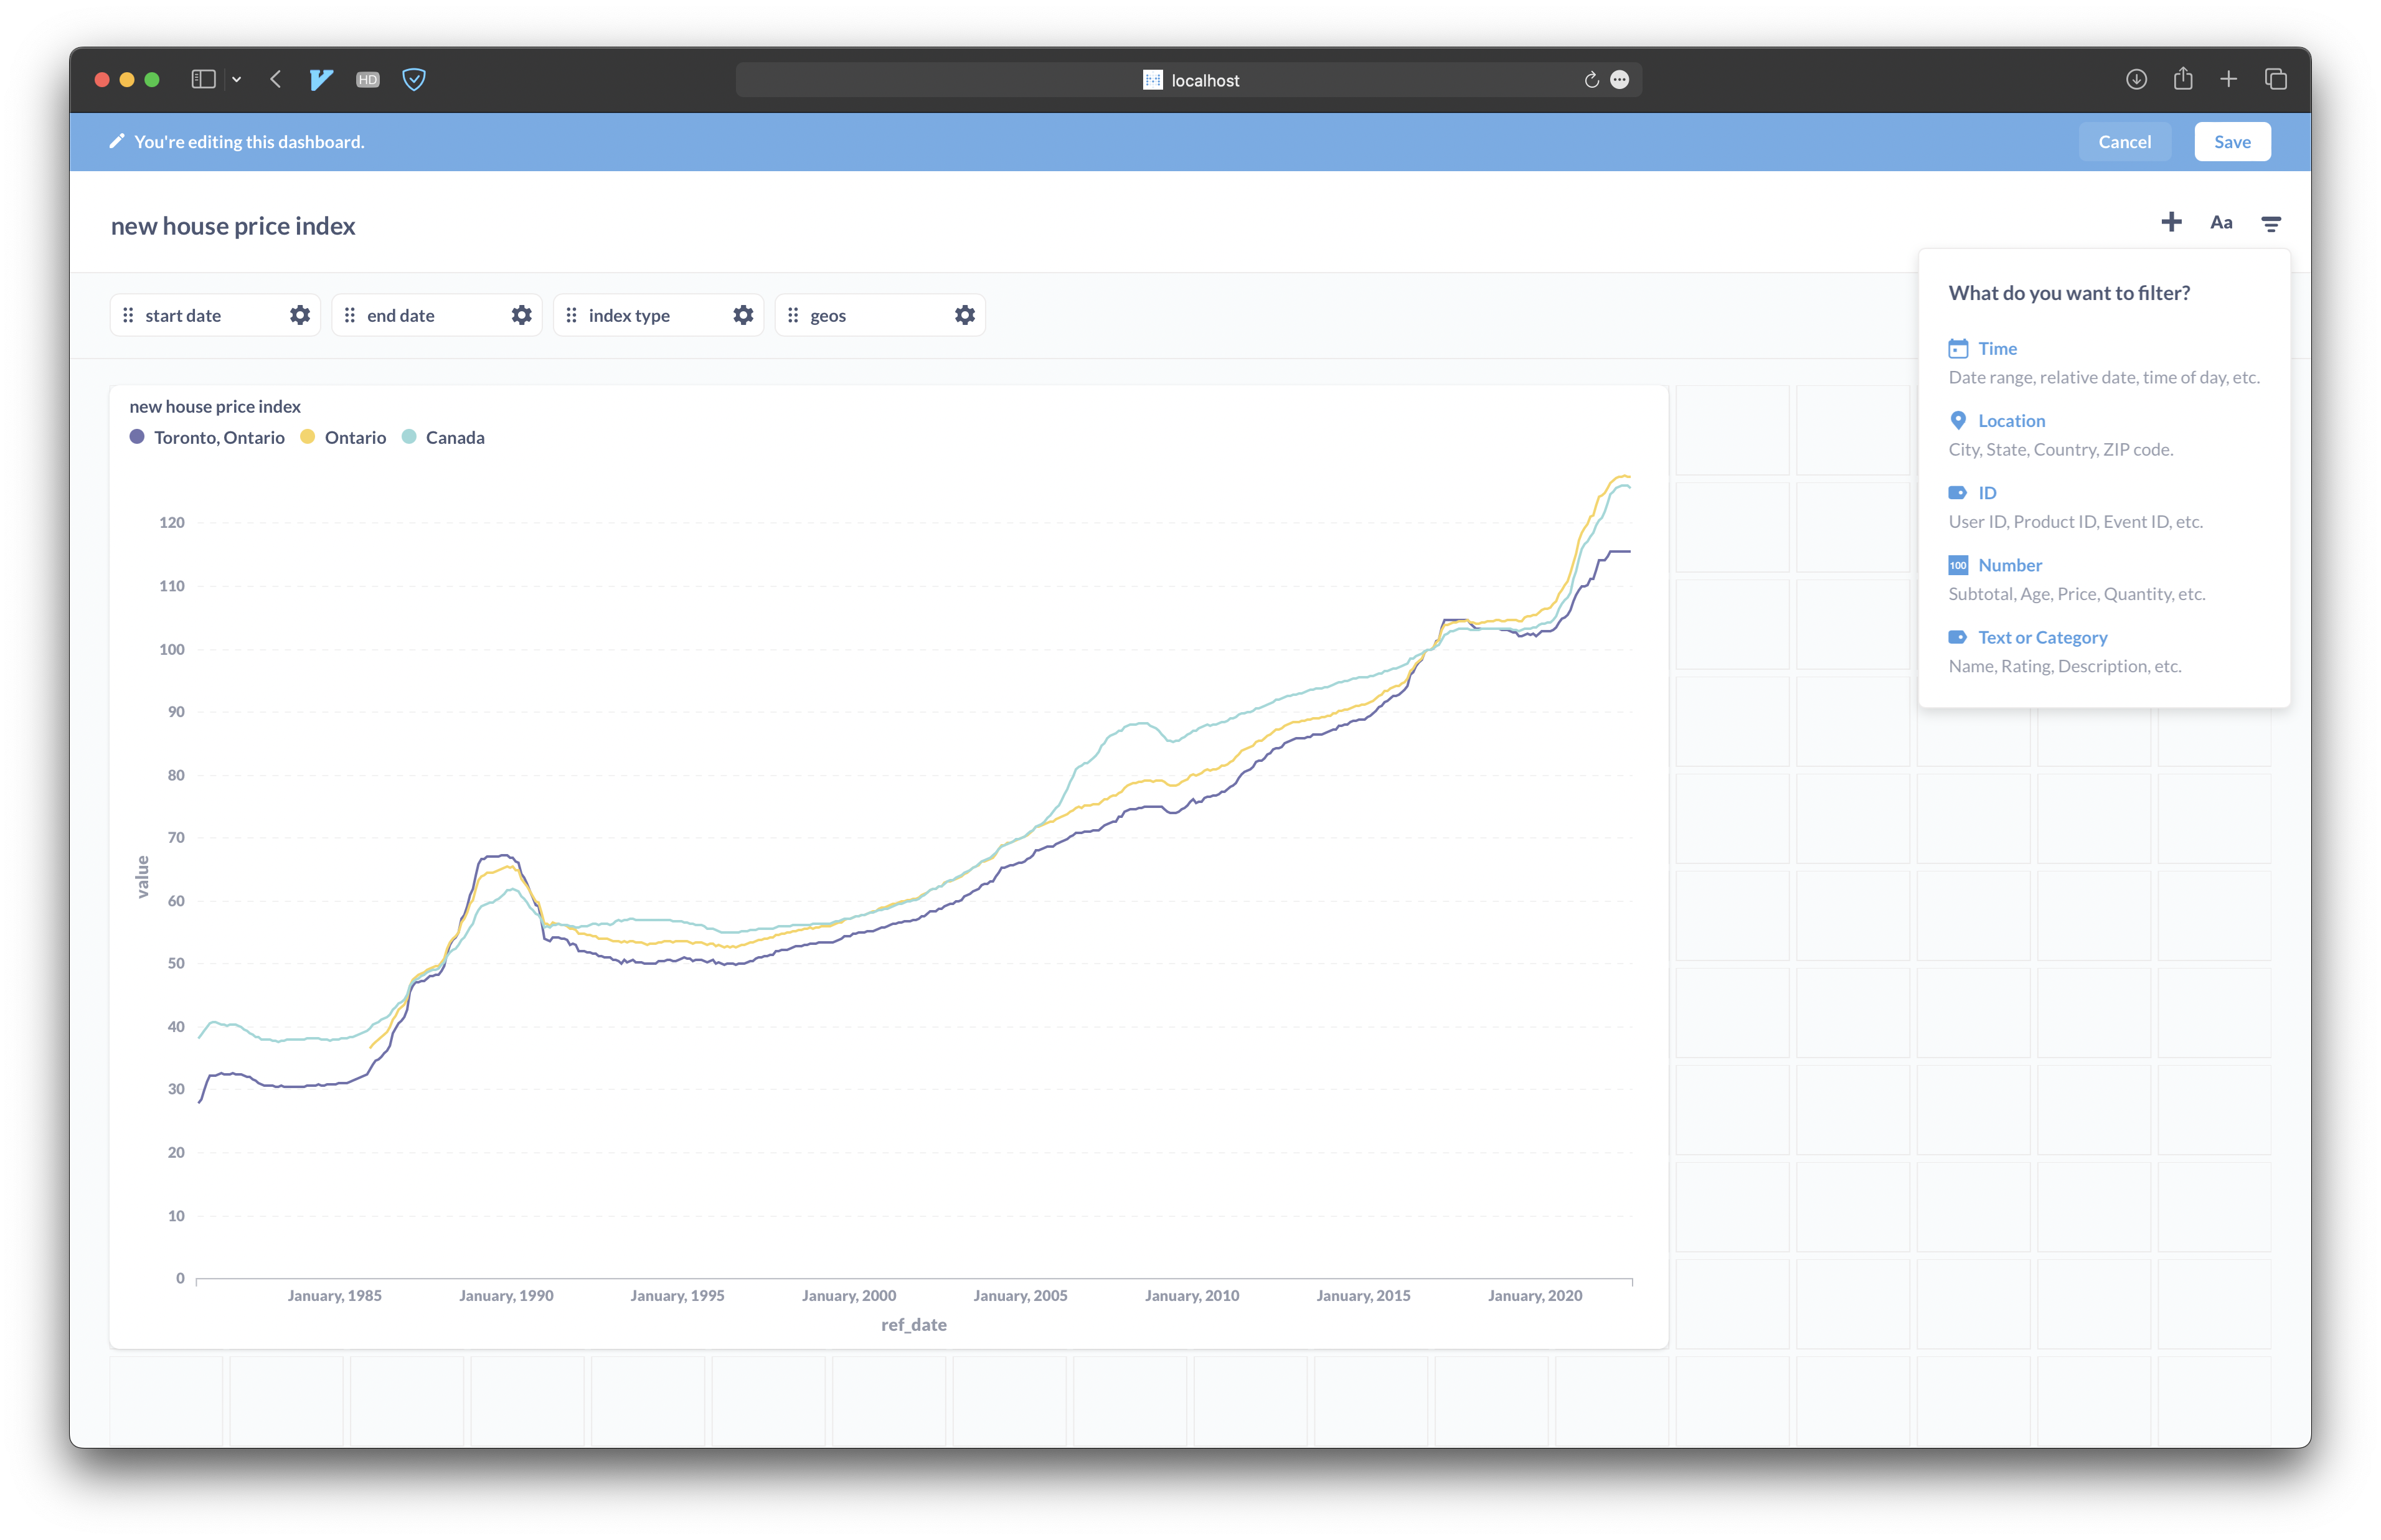
Task: Open the end date filter gear settings
Action: pyautogui.click(x=521, y=316)
